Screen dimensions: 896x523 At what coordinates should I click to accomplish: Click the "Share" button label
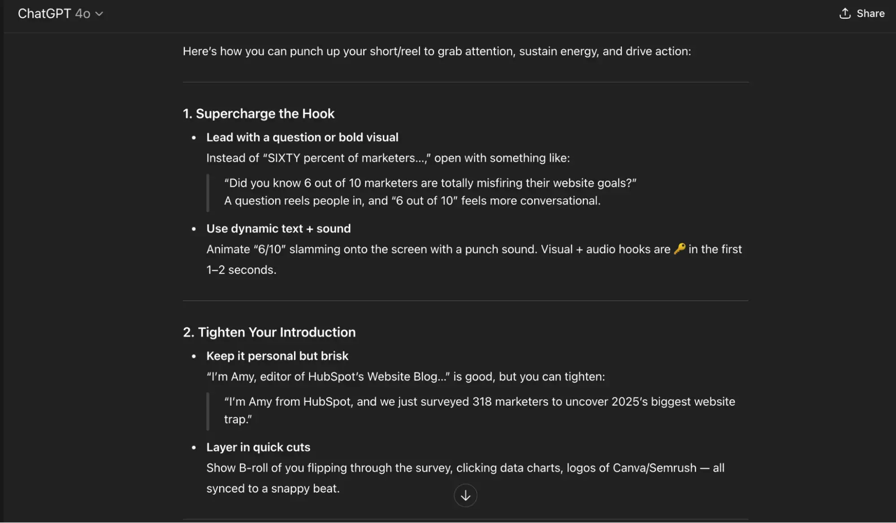(x=870, y=13)
